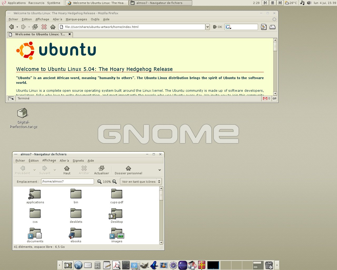Open Affichage menu in Firefox

point(42,19)
